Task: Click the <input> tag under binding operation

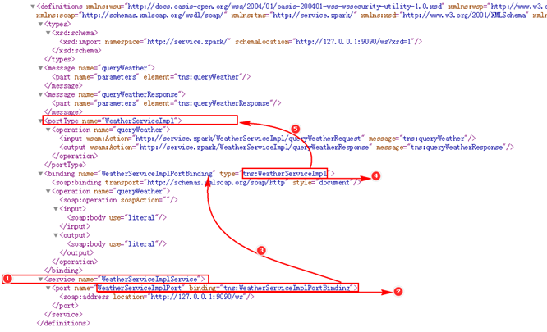Action: (x=73, y=209)
